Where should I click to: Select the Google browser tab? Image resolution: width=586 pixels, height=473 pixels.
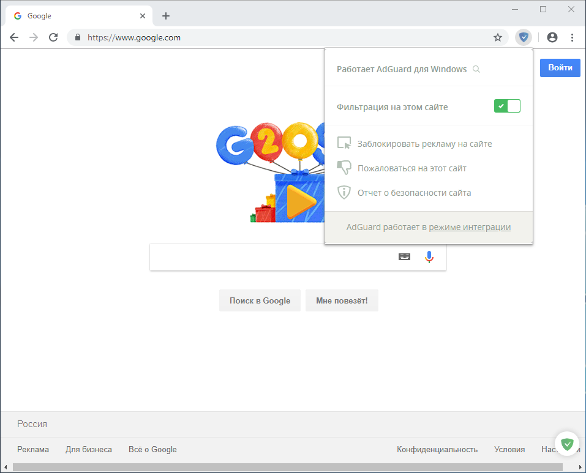click(79, 16)
